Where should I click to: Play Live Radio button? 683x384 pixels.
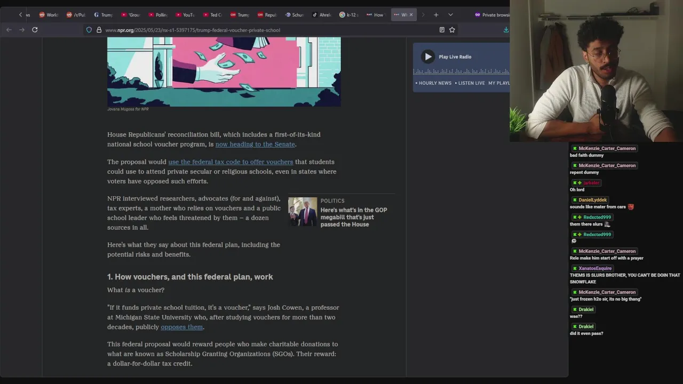[428, 57]
